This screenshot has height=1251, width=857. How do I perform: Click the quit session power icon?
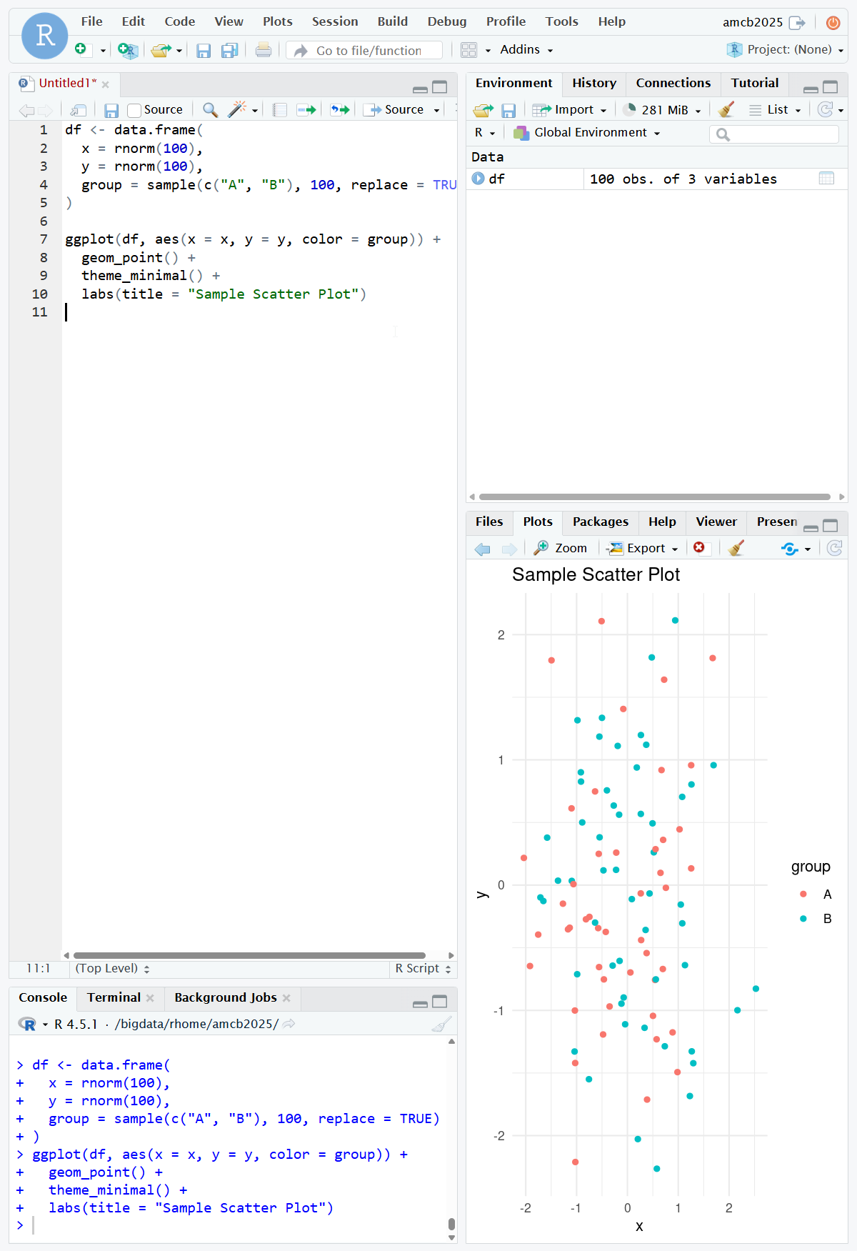[833, 23]
